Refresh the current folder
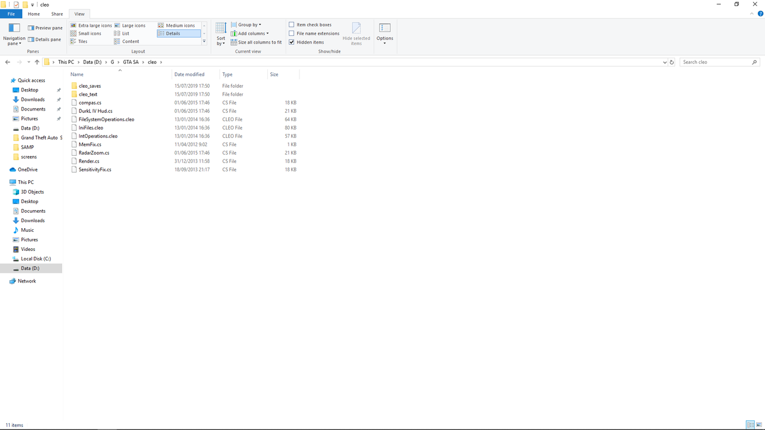765x430 pixels. (672, 62)
